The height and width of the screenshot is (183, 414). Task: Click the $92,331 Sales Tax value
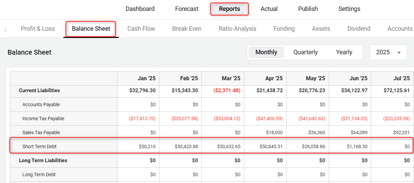(x=401, y=132)
